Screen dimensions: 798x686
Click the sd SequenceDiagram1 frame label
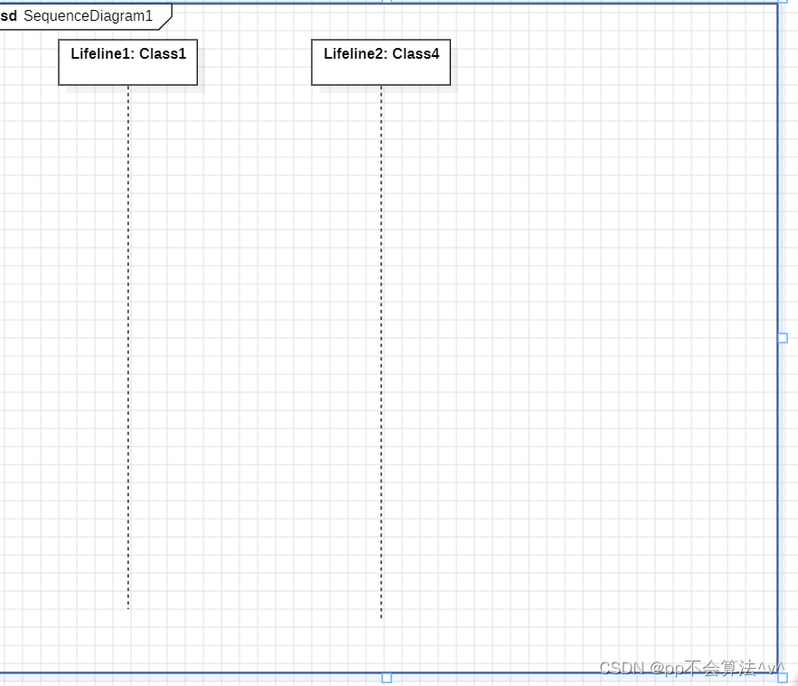[84, 16]
